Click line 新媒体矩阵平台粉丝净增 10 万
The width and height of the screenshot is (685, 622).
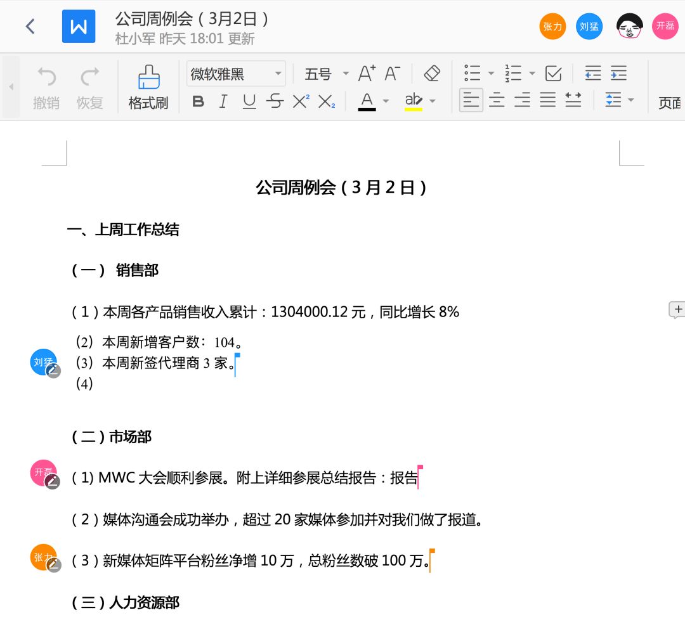[x=250, y=560]
